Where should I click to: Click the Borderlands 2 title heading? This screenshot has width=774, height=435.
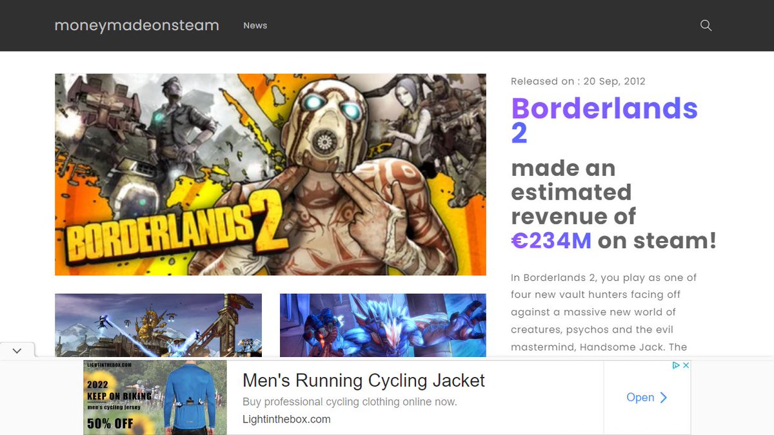(x=604, y=121)
